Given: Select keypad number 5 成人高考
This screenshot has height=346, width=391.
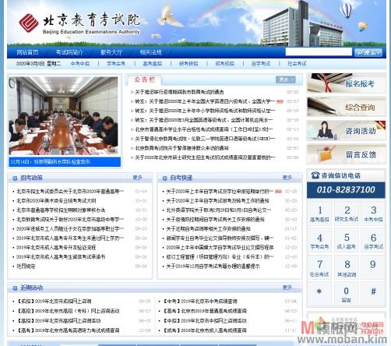Looking at the screenshot, I should coord(347,241).
